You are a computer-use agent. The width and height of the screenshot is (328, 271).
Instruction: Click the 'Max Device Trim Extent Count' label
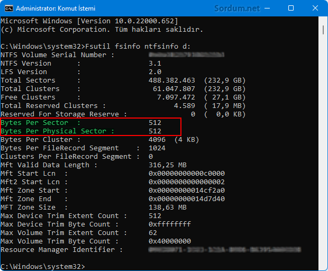pyautogui.click(x=60, y=216)
